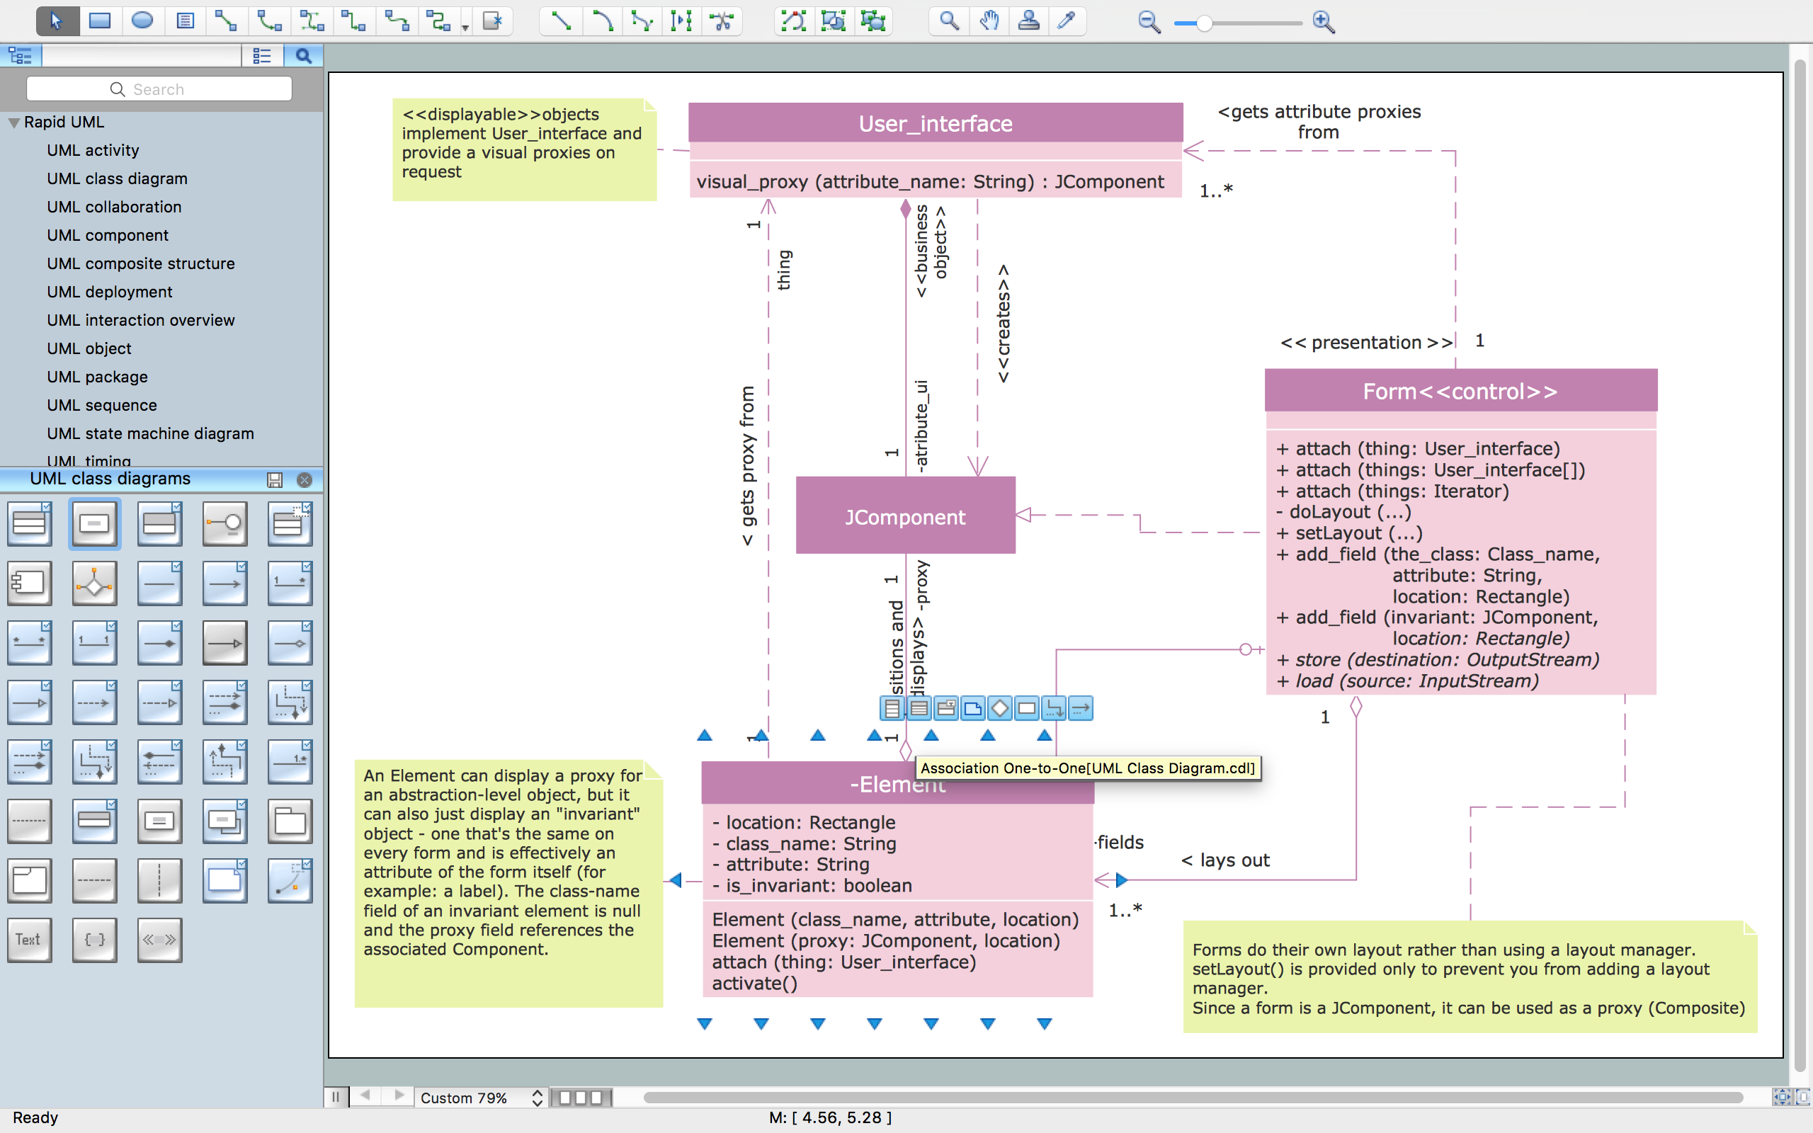The width and height of the screenshot is (1813, 1133).
Task: Click the zoom in magnifier tool icon
Action: [x=1324, y=22]
